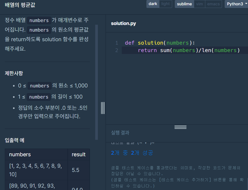The image size is (248, 190).
Task: Click the numbers table column header
Action: click(36, 154)
